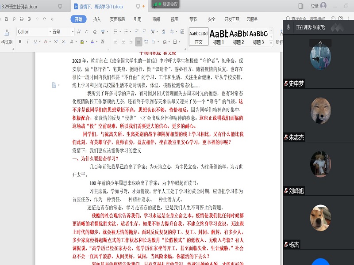Click the clear formatting icon
The width and height of the screenshot is (354, 265).
[95, 31]
